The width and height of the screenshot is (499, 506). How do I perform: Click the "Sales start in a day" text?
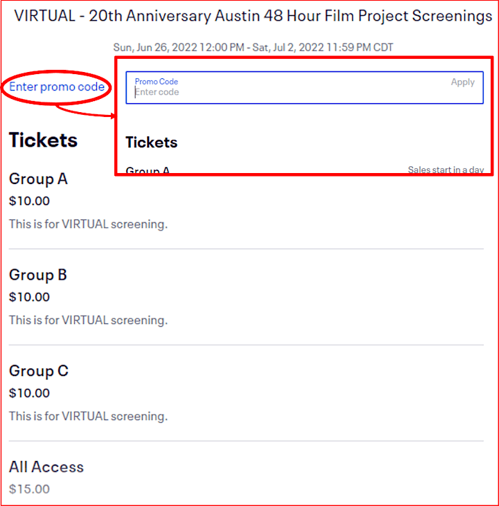[x=446, y=170]
